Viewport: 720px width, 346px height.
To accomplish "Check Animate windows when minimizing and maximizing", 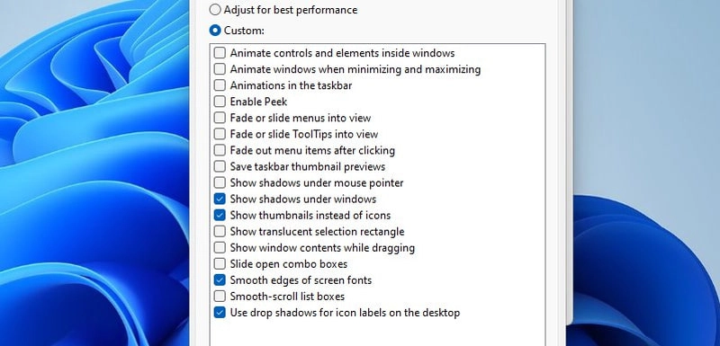I will (220, 69).
